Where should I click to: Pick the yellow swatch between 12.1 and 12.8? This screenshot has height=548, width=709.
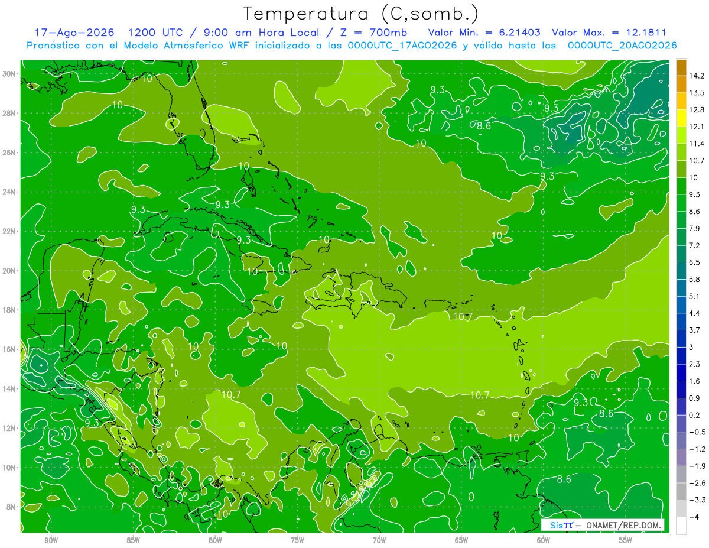[681, 119]
